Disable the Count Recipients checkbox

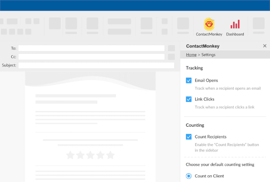coord(189,136)
